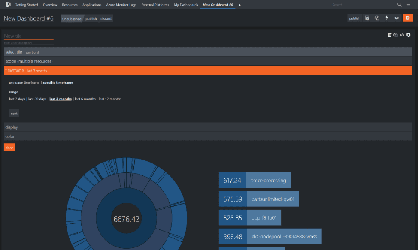Click the 6676.42 sunburst center
Viewport: 418px width, 250px height.
(x=126, y=219)
